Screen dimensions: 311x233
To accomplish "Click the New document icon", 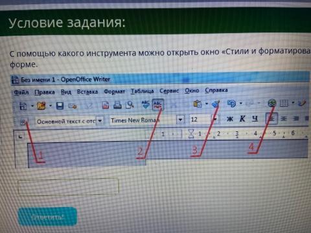I will coord(23,105).
